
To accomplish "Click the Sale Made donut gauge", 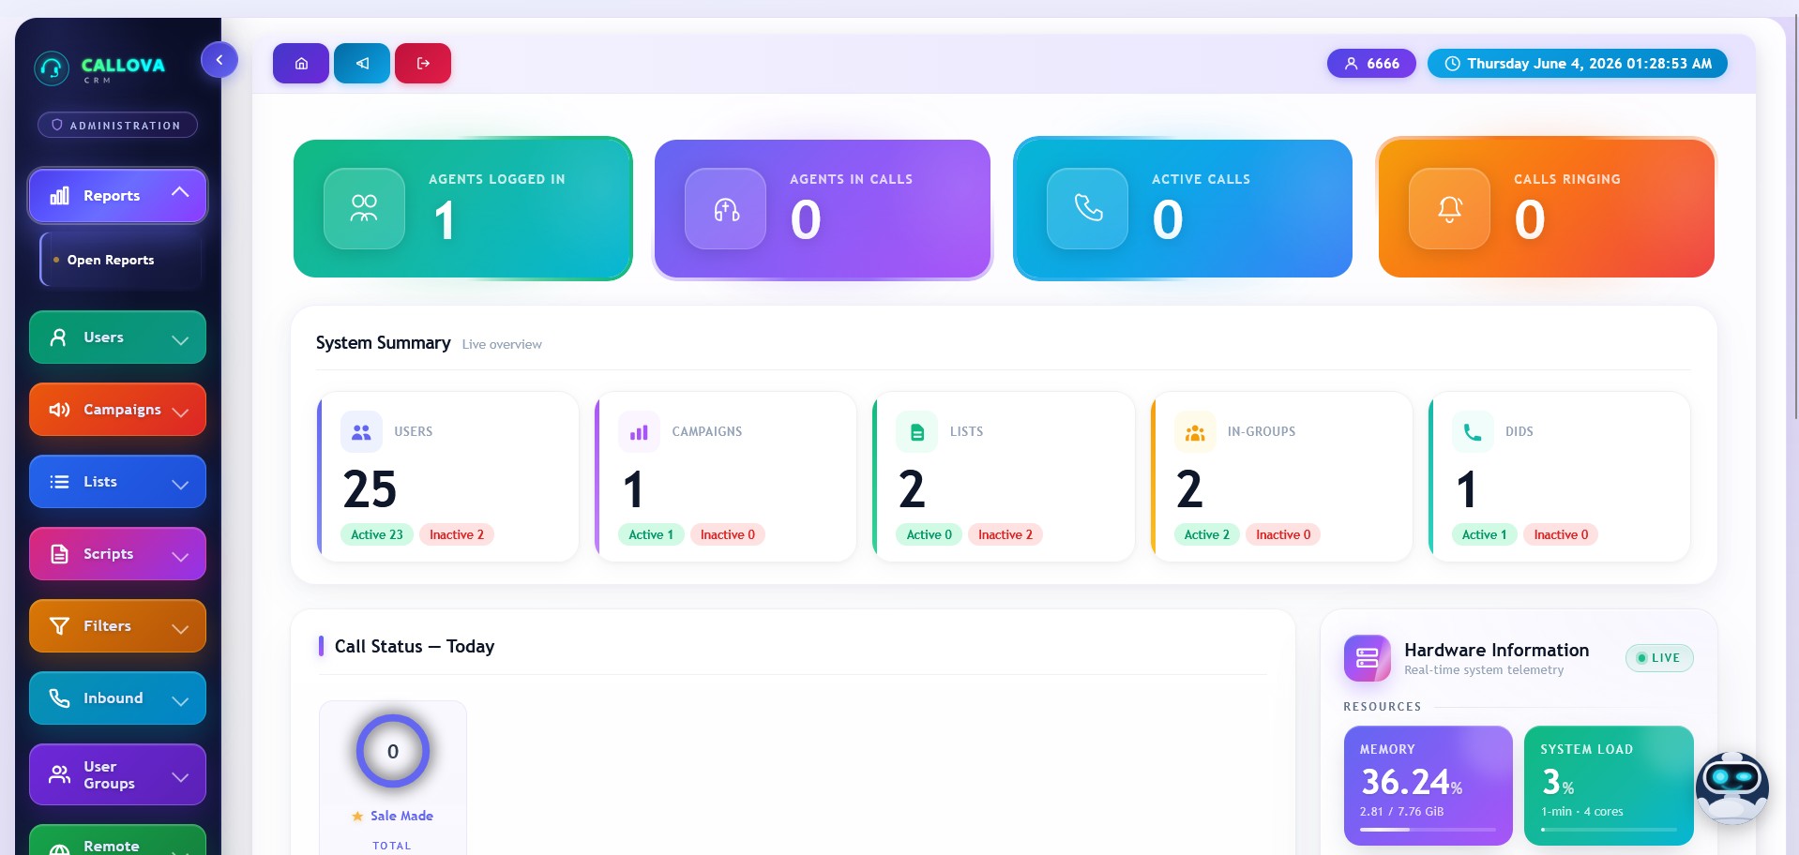I will [x=393, y=751].
